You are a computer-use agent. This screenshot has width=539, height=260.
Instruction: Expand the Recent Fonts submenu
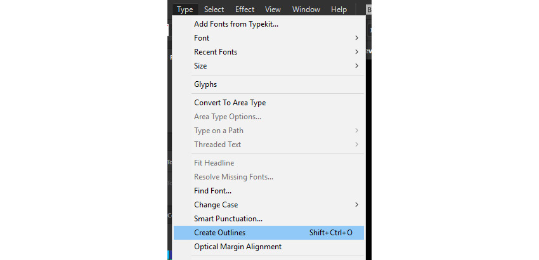(216, 52)
